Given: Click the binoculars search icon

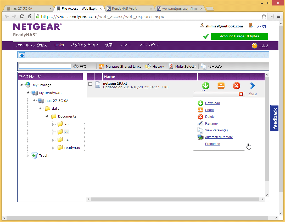Looking at the screenshot, I should click(76, 66).
